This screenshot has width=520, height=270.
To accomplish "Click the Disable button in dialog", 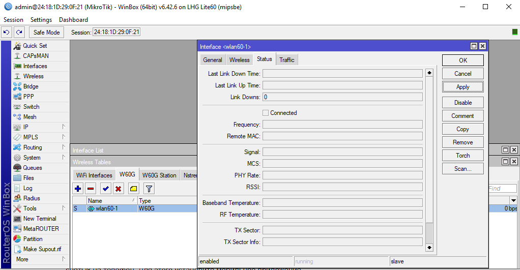I will (x=463, y=103).
